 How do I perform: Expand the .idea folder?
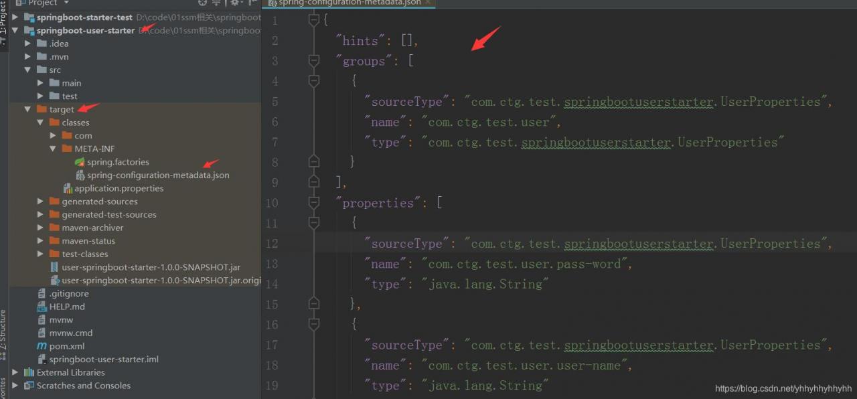pos(27,44)
